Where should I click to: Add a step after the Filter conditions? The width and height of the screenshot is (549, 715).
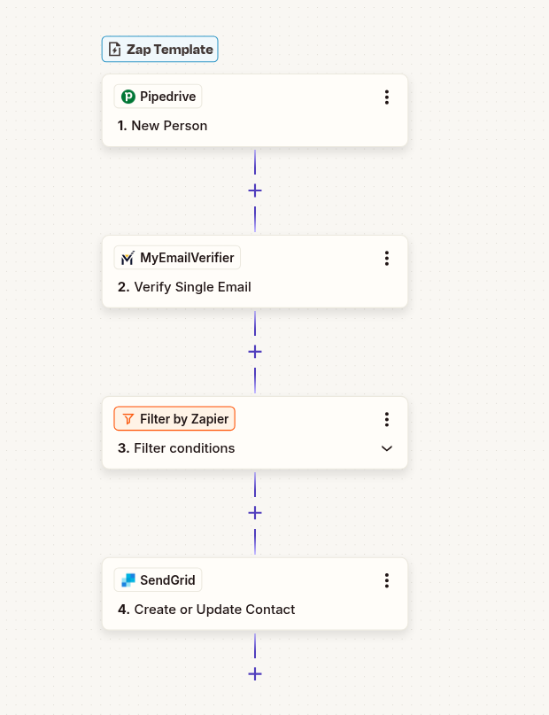click(255, 512)
